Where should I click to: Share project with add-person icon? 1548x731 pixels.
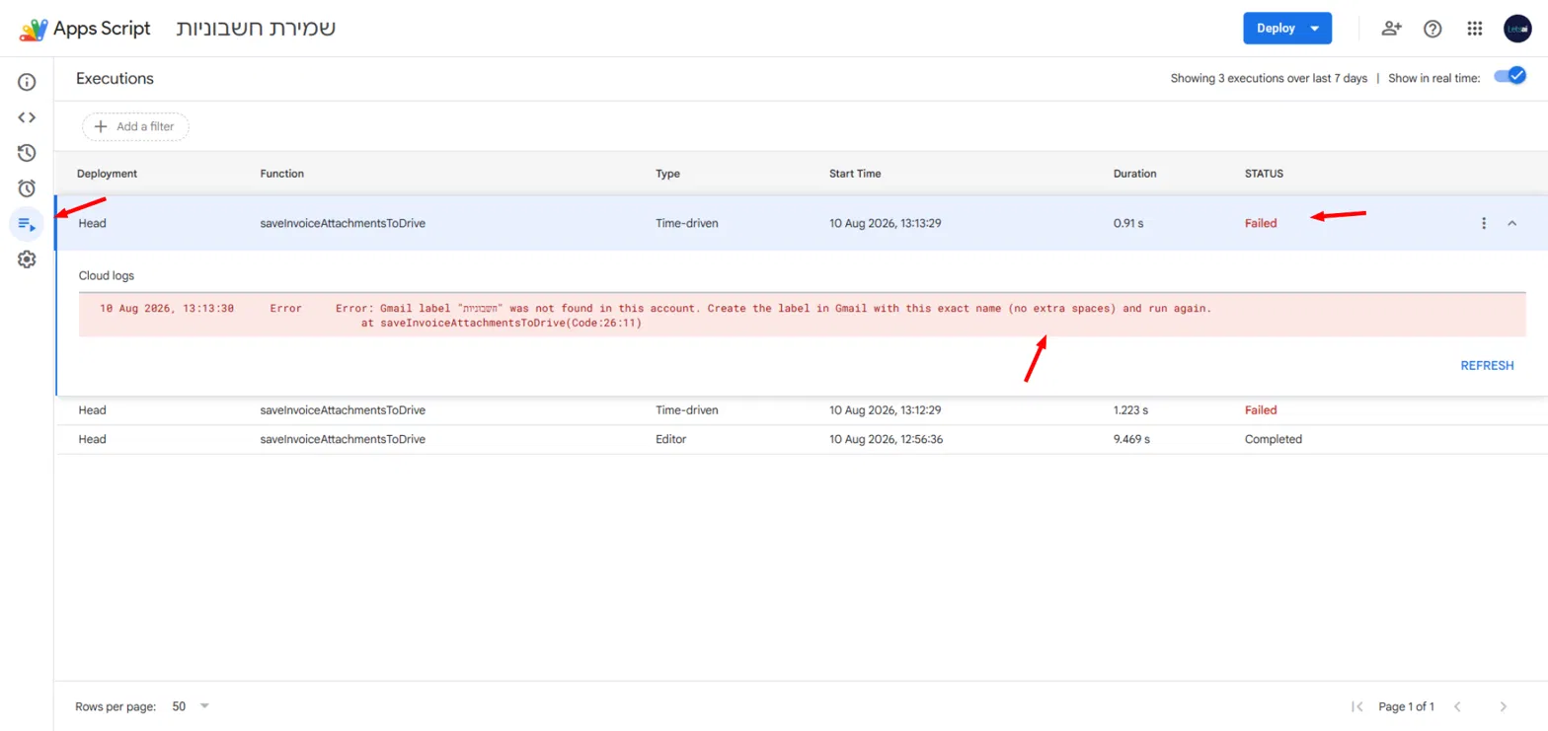tap(1391, 29)
